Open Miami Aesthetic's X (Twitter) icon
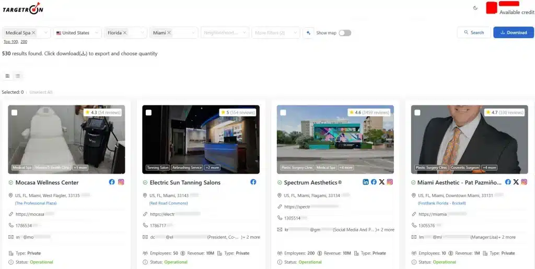 [516, 182]
